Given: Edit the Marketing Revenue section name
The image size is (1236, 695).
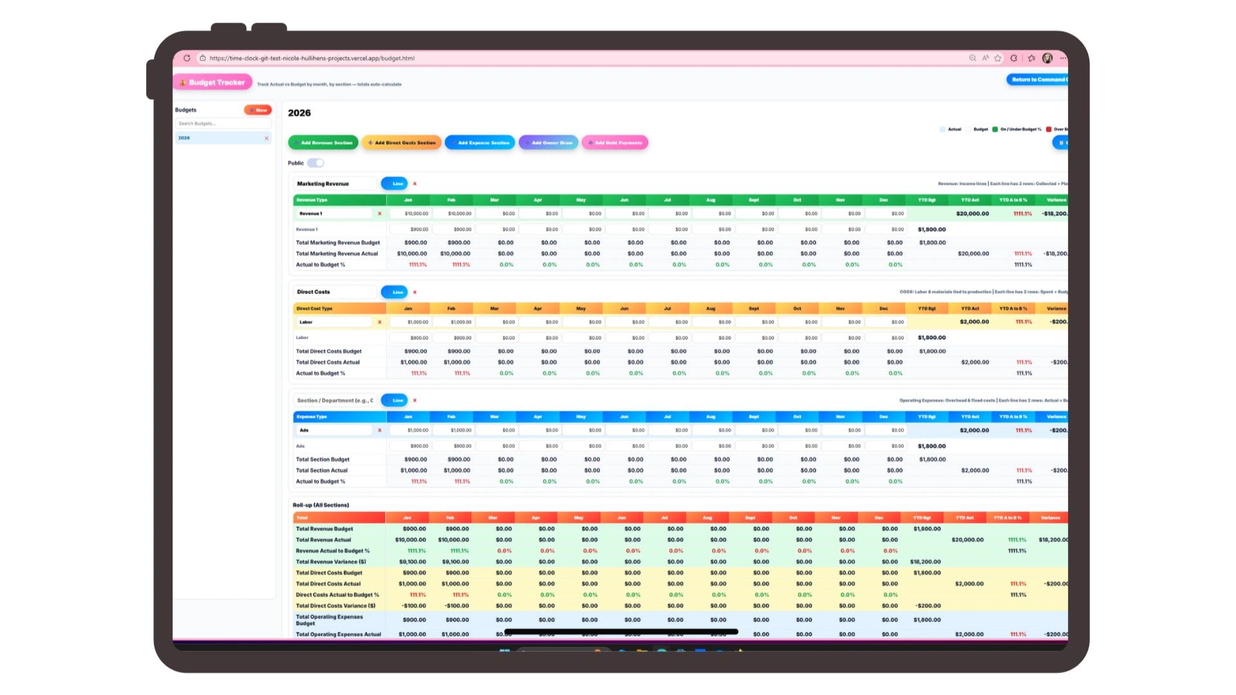Looking at the screenshot, I should tap(335, 183).
